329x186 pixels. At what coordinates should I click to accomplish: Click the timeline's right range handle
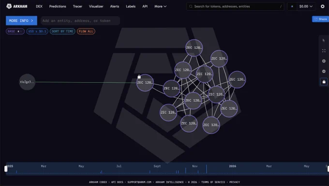tap(328, 169)
